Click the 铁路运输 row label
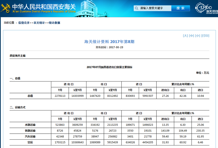 [x=30, y=131]
